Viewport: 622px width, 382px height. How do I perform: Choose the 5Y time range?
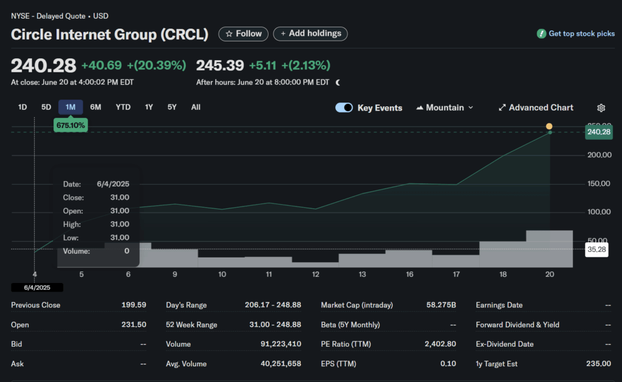pos(172,107)
